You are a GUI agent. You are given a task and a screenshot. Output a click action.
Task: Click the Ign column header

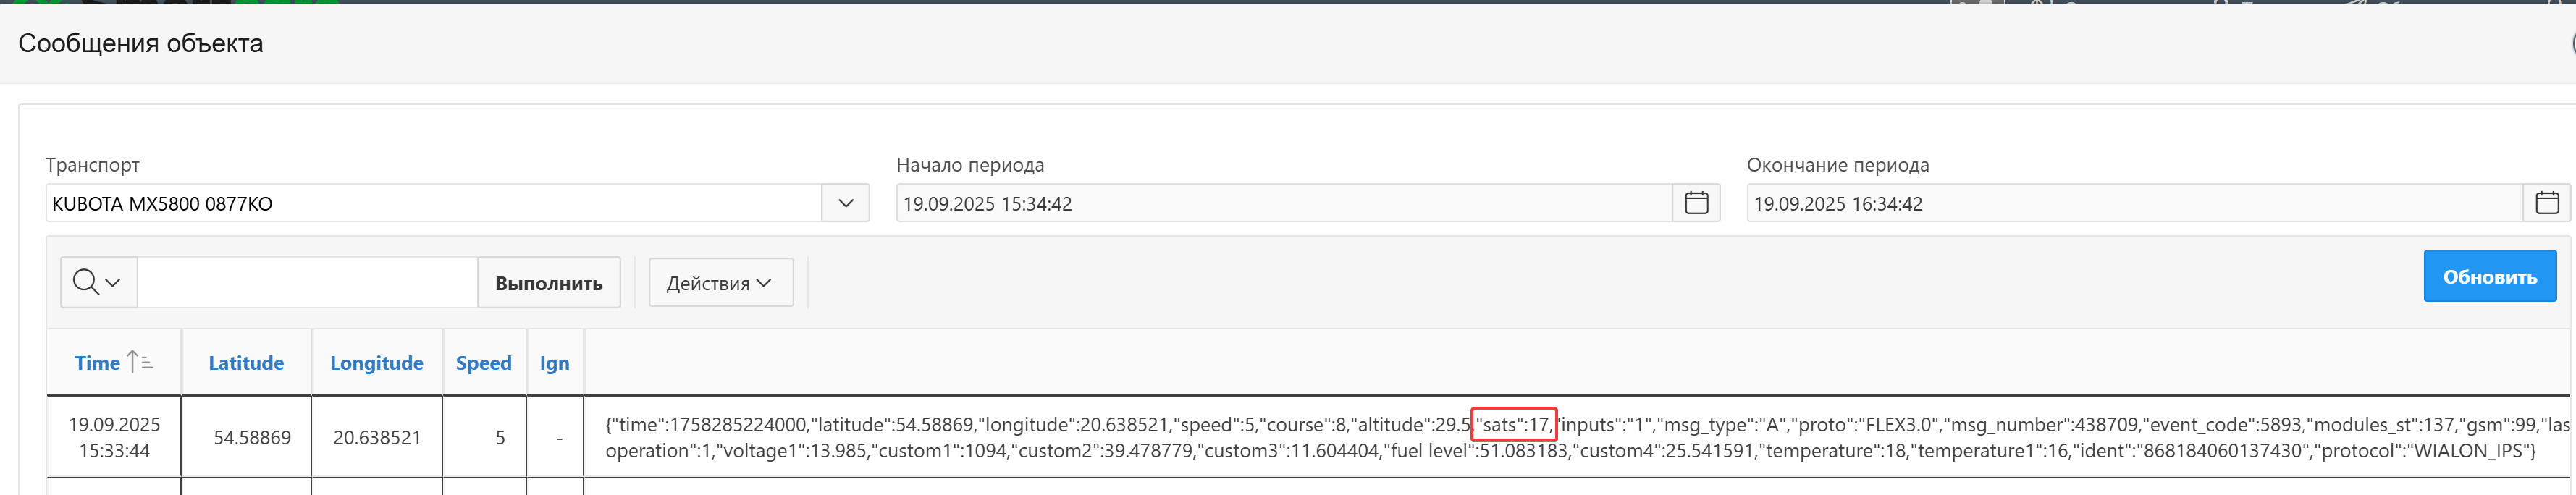[554, 363]
